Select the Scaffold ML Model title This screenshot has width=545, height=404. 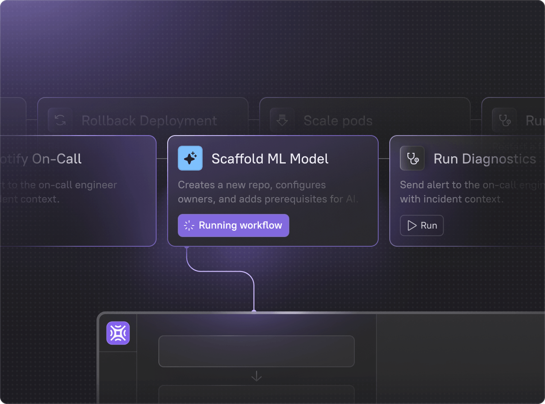pyautogui.click(x=270, y=159)
